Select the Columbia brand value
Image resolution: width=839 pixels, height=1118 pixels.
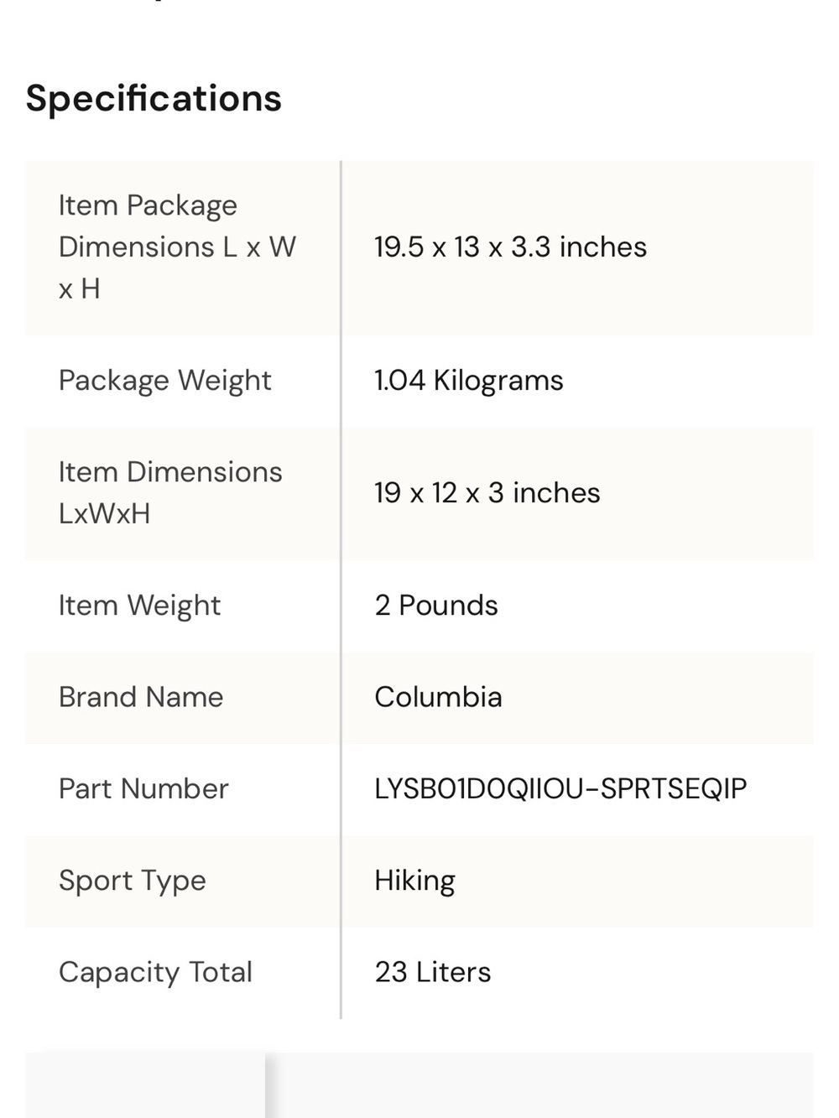coord(438,697)
